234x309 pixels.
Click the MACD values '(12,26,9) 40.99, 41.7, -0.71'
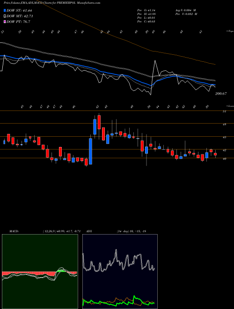tap(62, 231)
